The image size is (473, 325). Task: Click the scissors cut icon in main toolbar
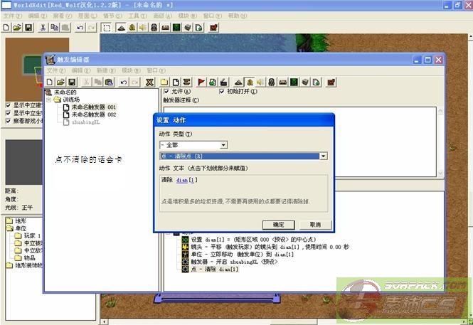point(43,27)
